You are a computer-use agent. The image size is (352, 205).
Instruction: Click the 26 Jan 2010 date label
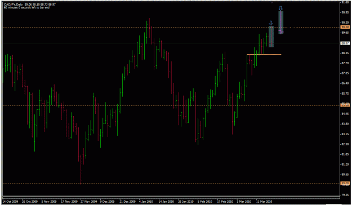click(186, 202)
